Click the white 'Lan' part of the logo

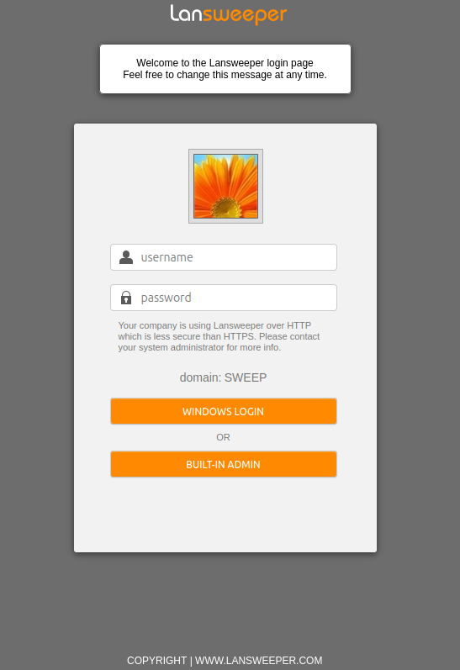[186, 13]
